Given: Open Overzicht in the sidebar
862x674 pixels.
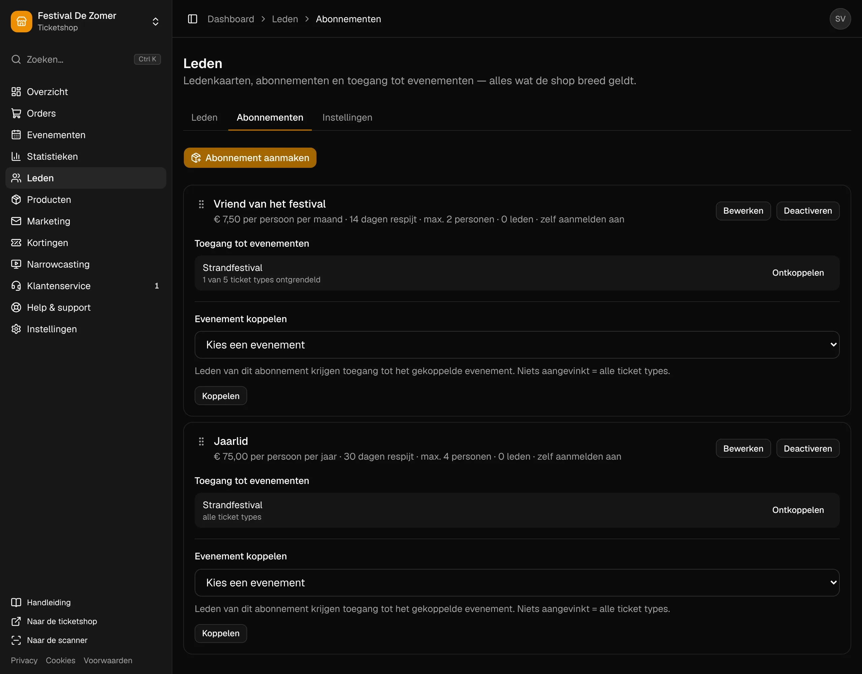Looking at the screenshot, I should tap(86, 92).
